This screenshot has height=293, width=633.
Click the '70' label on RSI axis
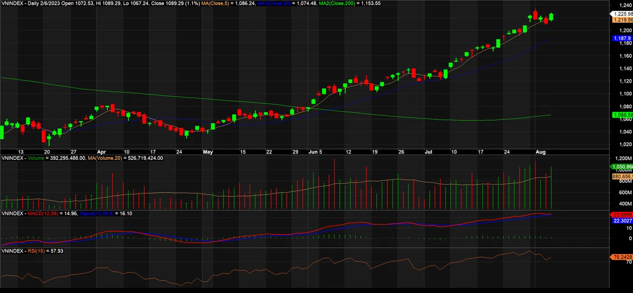[628, 261]
